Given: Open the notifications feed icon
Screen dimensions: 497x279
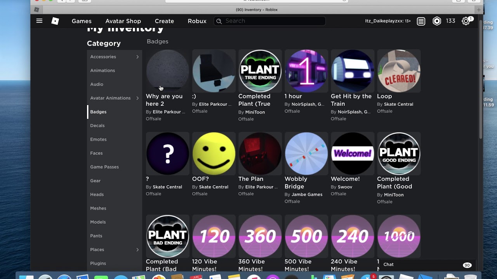Looking at the screenshot, I should pos(421,21).
